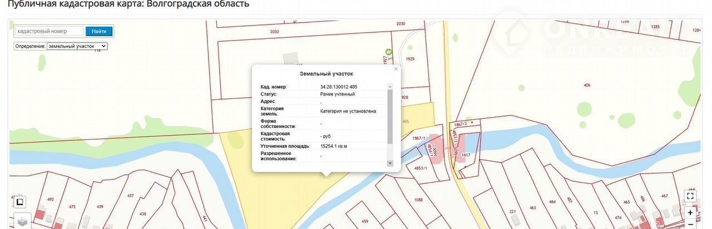Select parcel 1929 on the map
Viewport: 712px width, 229px height.
coord(411,59)
